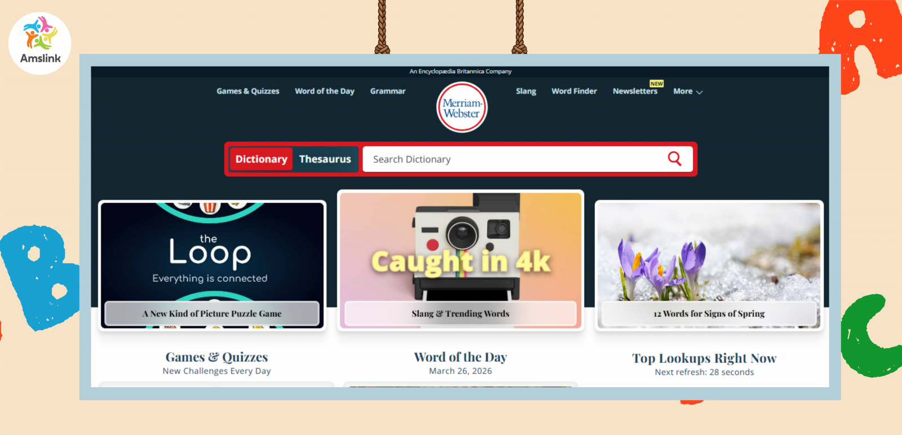Click Next refresh: 28 seconds text

coord(704,372)
